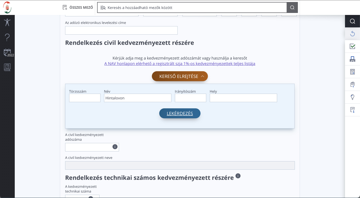360x198 pixels.
Task: Click the Irányítószám input field
Action: (x=190, y=98)
